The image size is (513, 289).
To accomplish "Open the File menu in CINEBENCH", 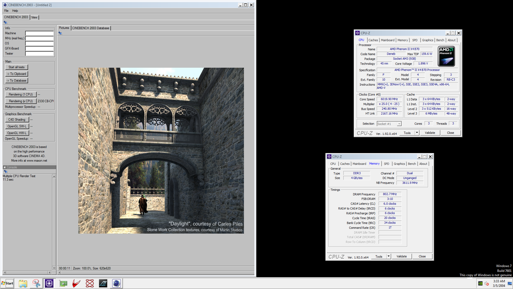I will [6, 11].
